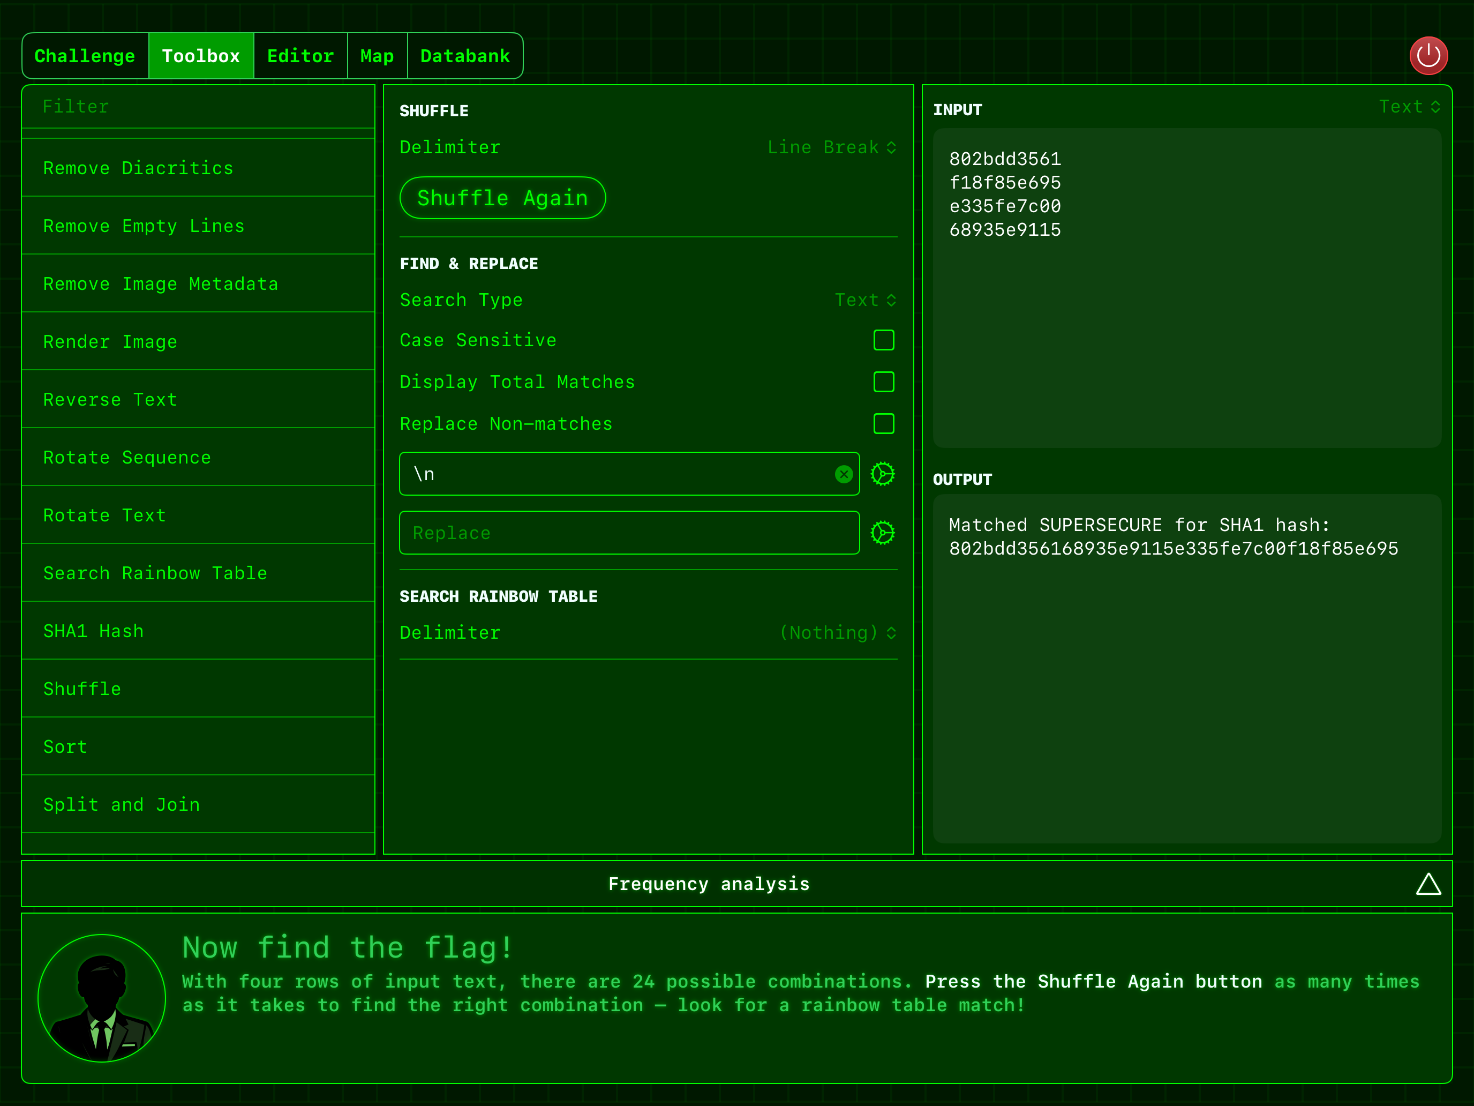Enable Replace Non-matches option
Screen dimensions: 1474x1106
884,423
